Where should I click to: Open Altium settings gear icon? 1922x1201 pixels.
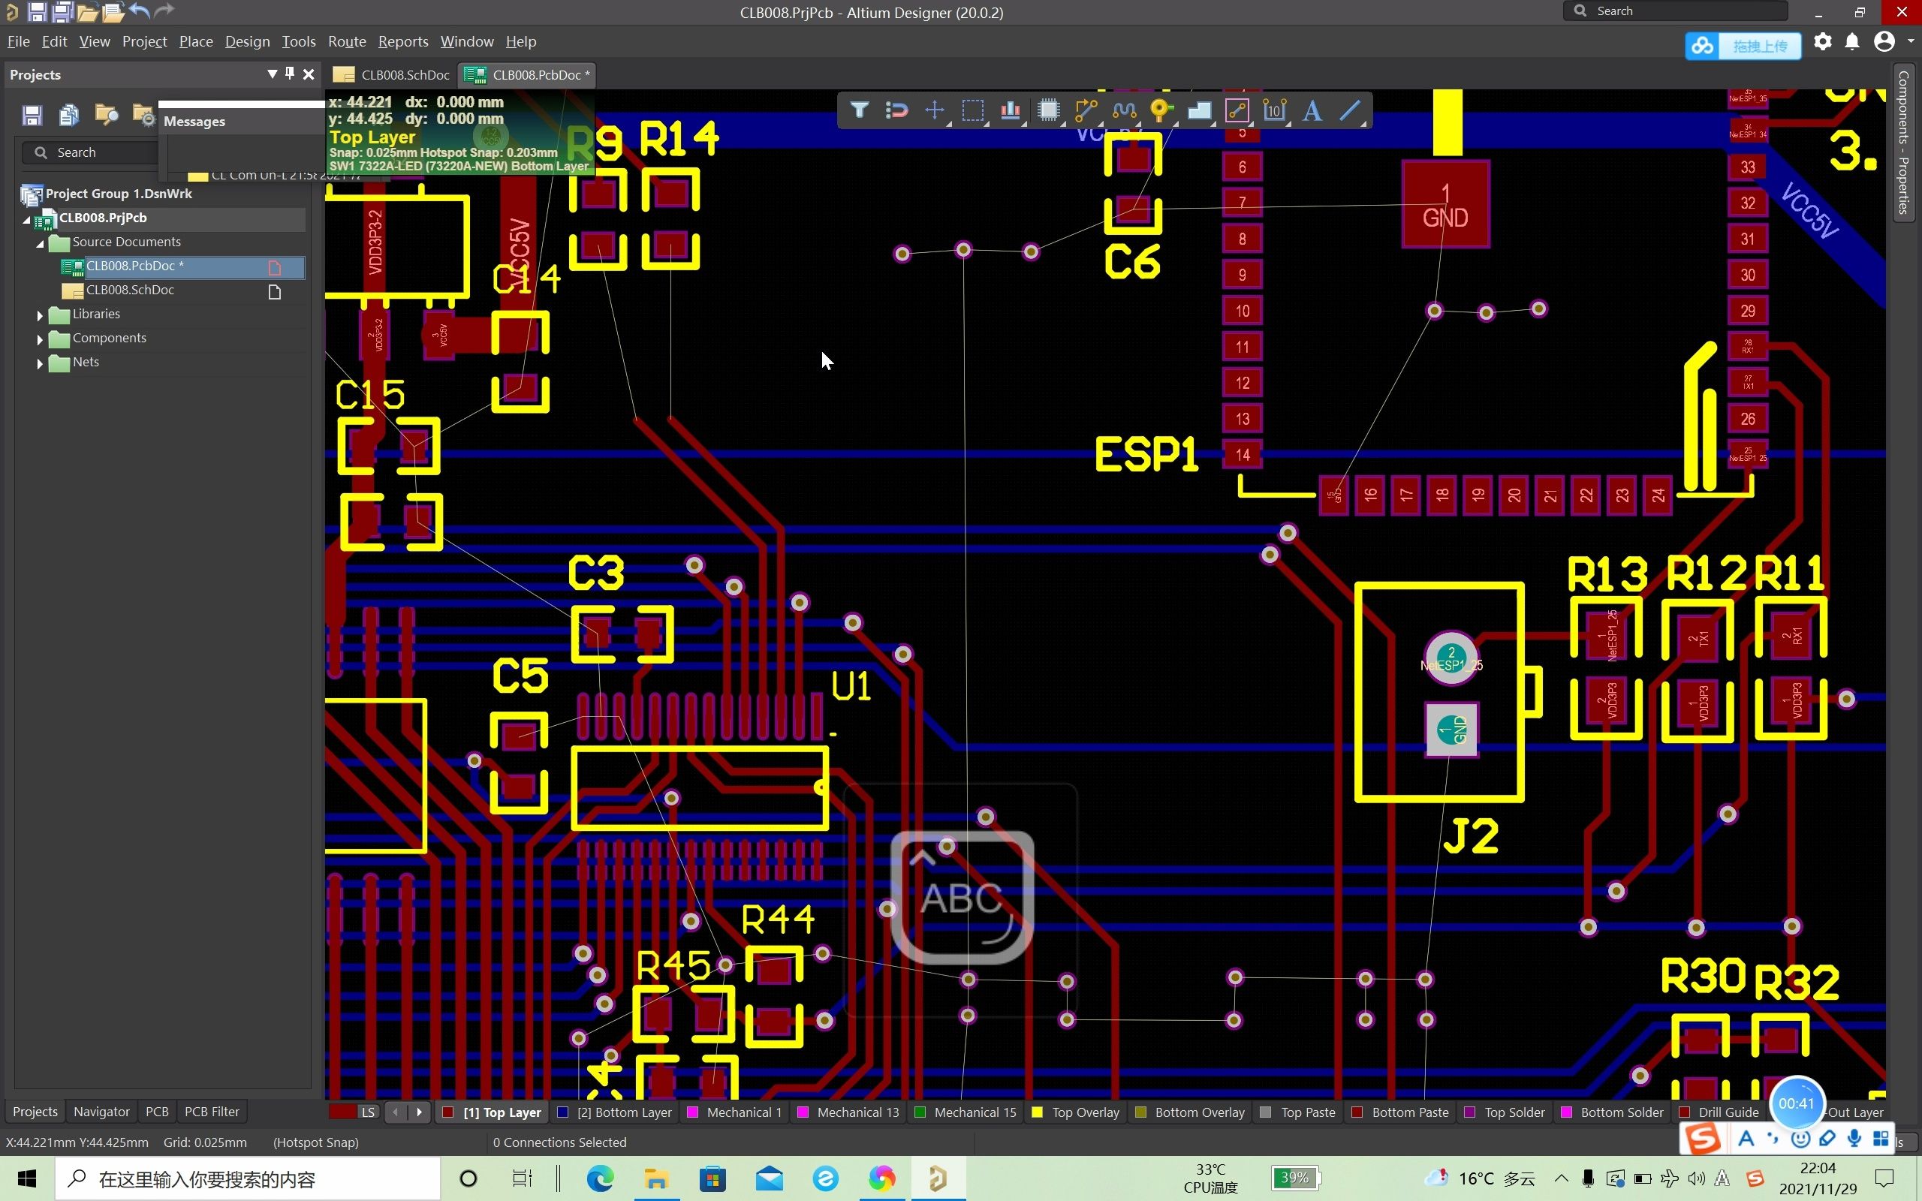(1823, 41)
